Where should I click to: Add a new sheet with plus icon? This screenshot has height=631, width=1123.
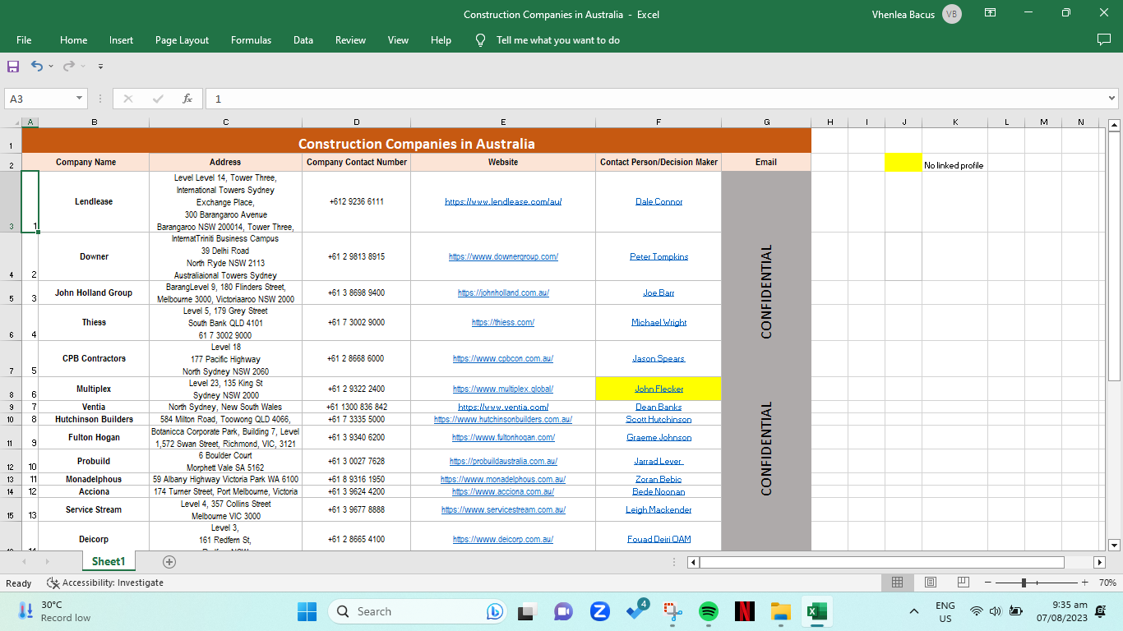click(169, 562)
